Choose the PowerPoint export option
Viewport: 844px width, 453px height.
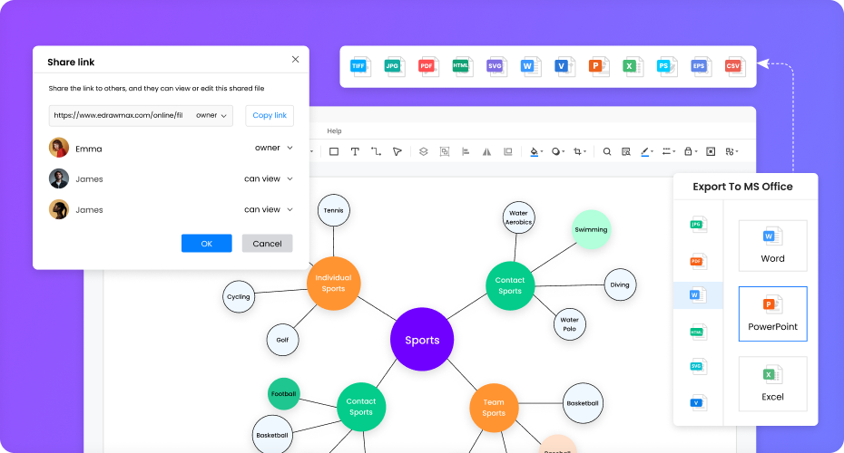[x=772, y=314]
